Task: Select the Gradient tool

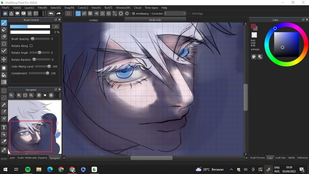Action: [x=4, y=82]
